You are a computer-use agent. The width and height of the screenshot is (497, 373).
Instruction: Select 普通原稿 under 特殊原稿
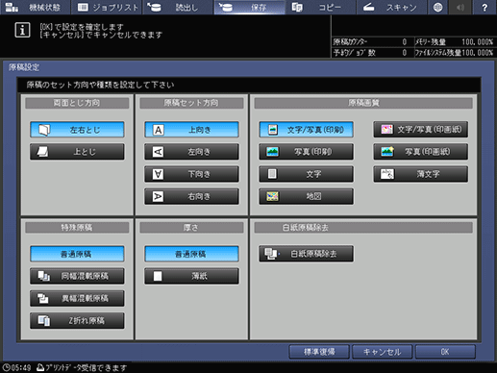[x=77, y=254]
